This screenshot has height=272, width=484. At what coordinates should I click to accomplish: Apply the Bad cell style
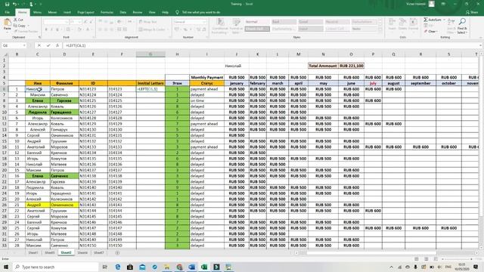[284, 22]
